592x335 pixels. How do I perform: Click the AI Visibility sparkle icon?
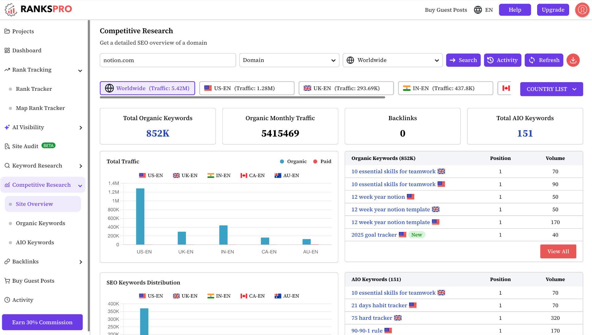(x=7, y=127)
